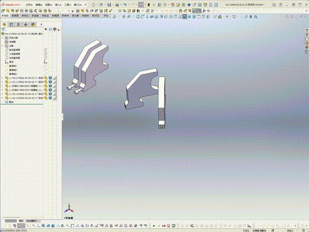Toggle visibility icon of third plane row
Image resolution: width=309 pixels, height=232 pixels.
click(x=46, y=58)
